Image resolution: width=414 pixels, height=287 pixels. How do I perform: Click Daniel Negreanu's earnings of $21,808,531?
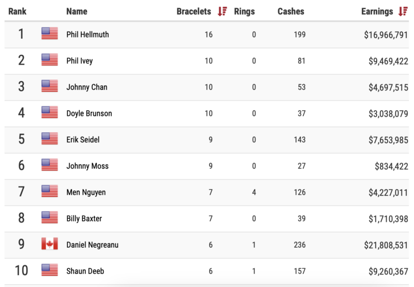coord(380,245)
